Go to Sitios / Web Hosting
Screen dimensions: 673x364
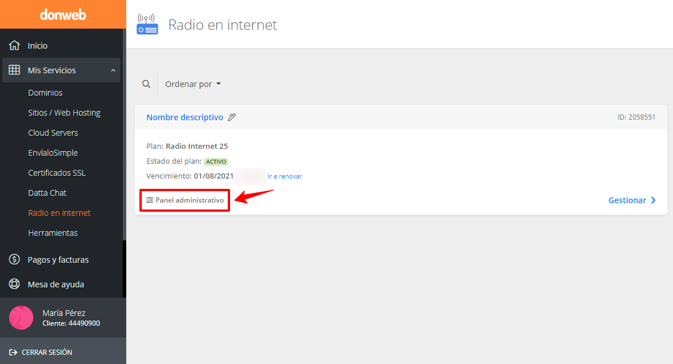(64, 113)
